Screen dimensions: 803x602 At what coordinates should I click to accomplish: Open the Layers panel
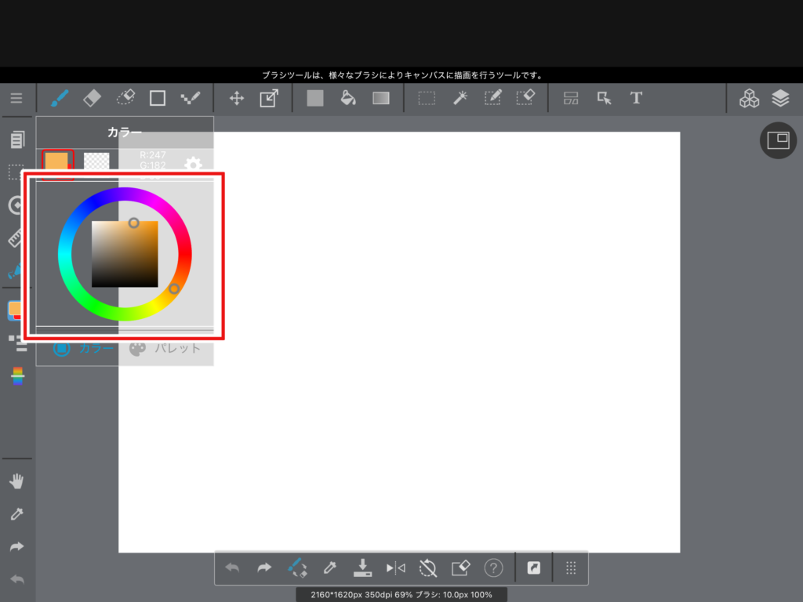point(779,98)
